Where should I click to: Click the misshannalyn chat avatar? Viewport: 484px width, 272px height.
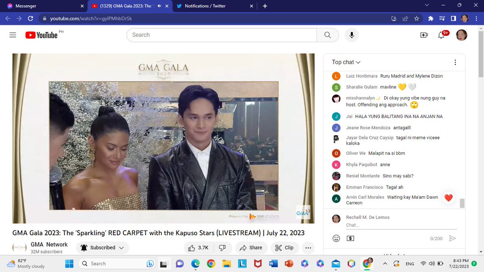point(336,99)
